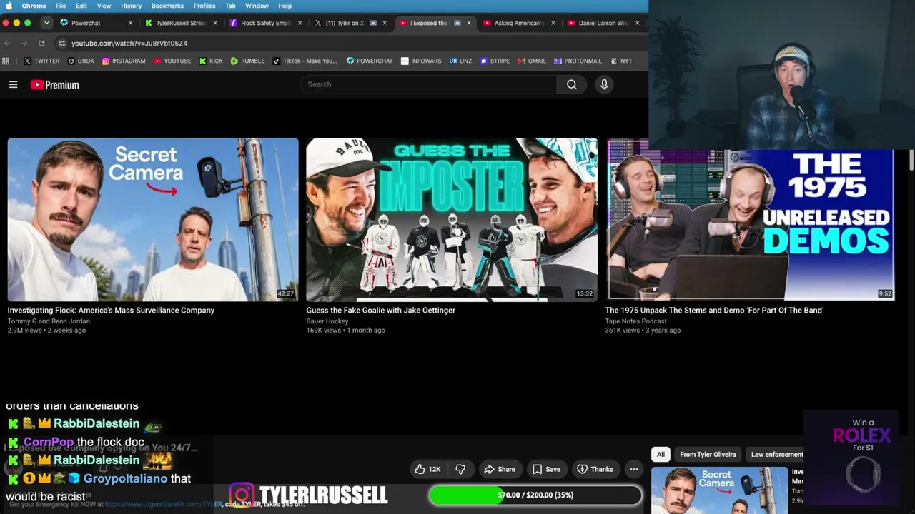Open the NYT bookmark
The height and width of the screenshot is (514, 915).
click(x=621, y=61)
